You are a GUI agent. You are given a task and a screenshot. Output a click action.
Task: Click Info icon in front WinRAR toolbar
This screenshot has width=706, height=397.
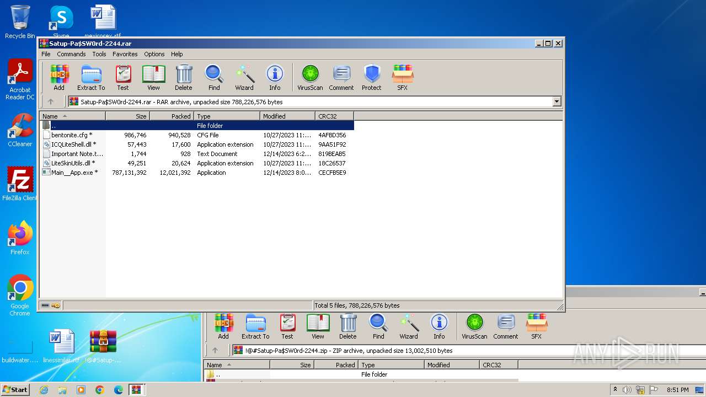click(x=275, y=78)
